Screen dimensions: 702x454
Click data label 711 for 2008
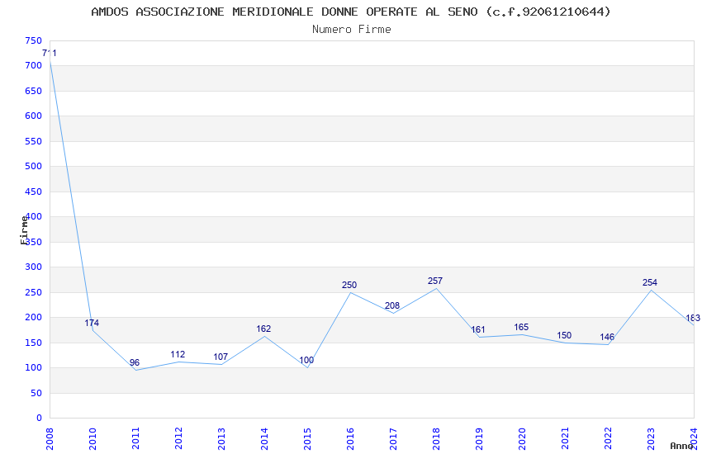click(x=50, y=53)
